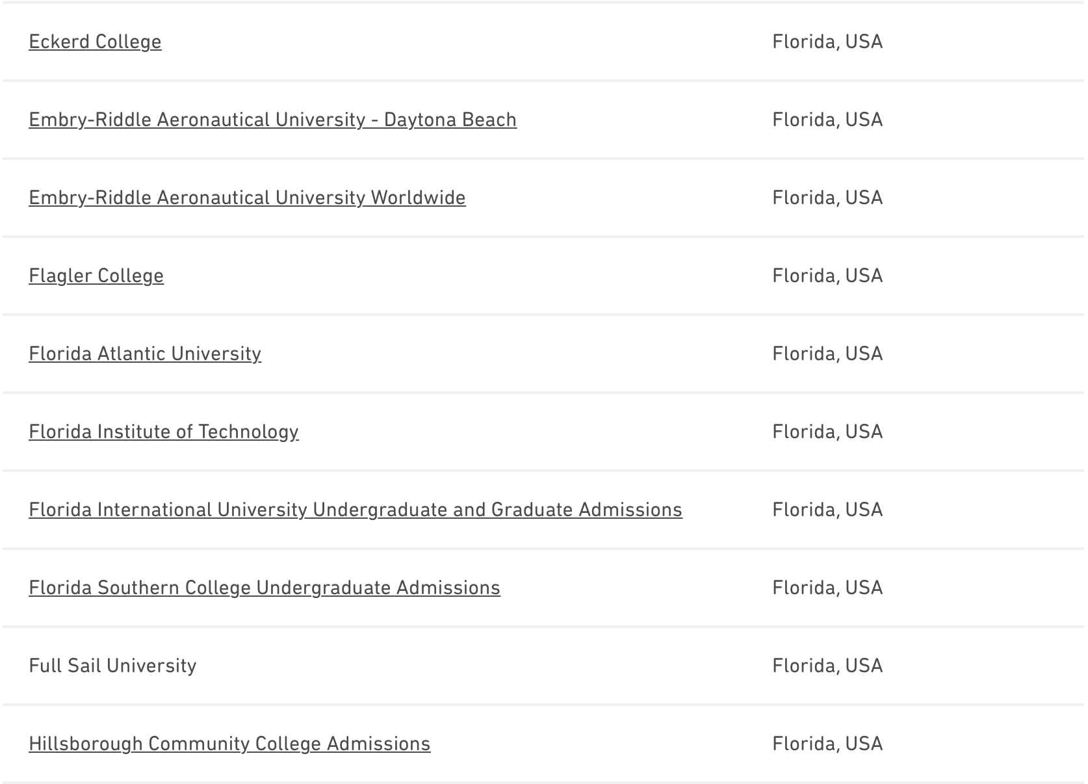Click Florida, USA beside Florida Southern College

pyautogui.click(x=827, y=588)
